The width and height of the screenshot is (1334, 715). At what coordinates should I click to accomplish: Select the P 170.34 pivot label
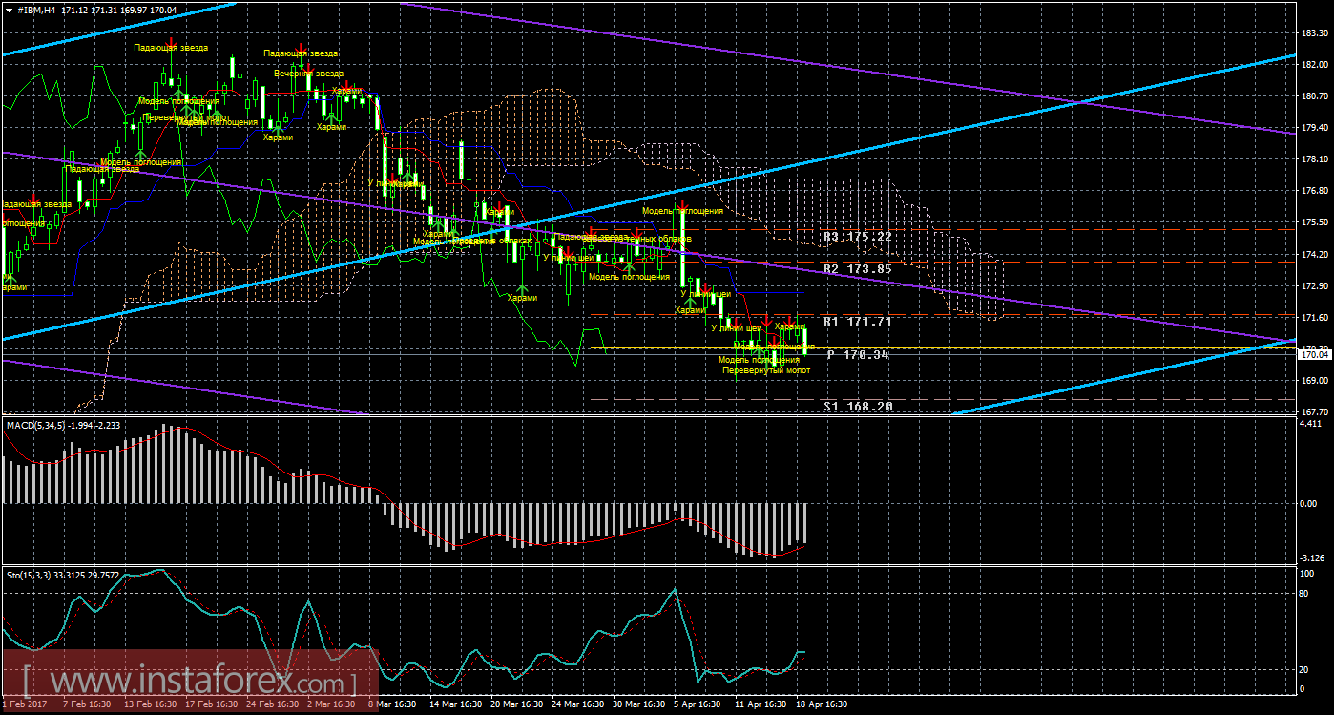click(x=858, y=354)
